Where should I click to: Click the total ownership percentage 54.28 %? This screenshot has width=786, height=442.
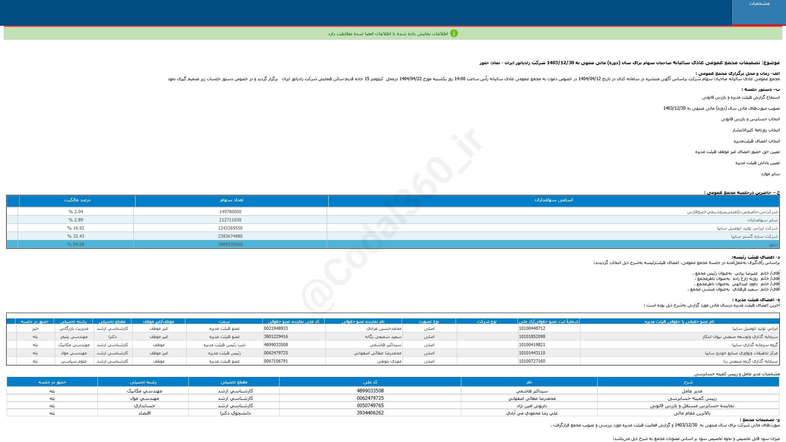[x=76, y=245]
